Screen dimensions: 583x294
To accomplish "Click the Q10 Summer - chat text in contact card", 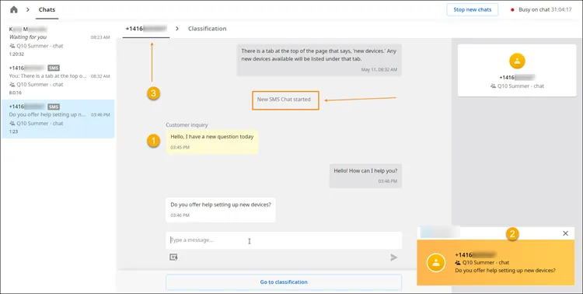I will (521, 86).
